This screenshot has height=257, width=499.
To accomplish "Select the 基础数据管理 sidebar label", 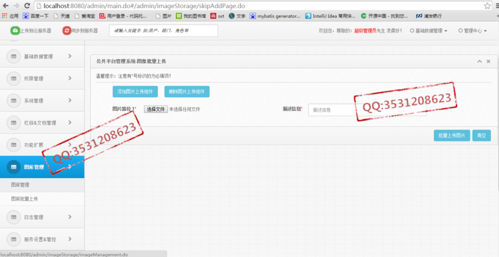I will click(x=39, y=57).
